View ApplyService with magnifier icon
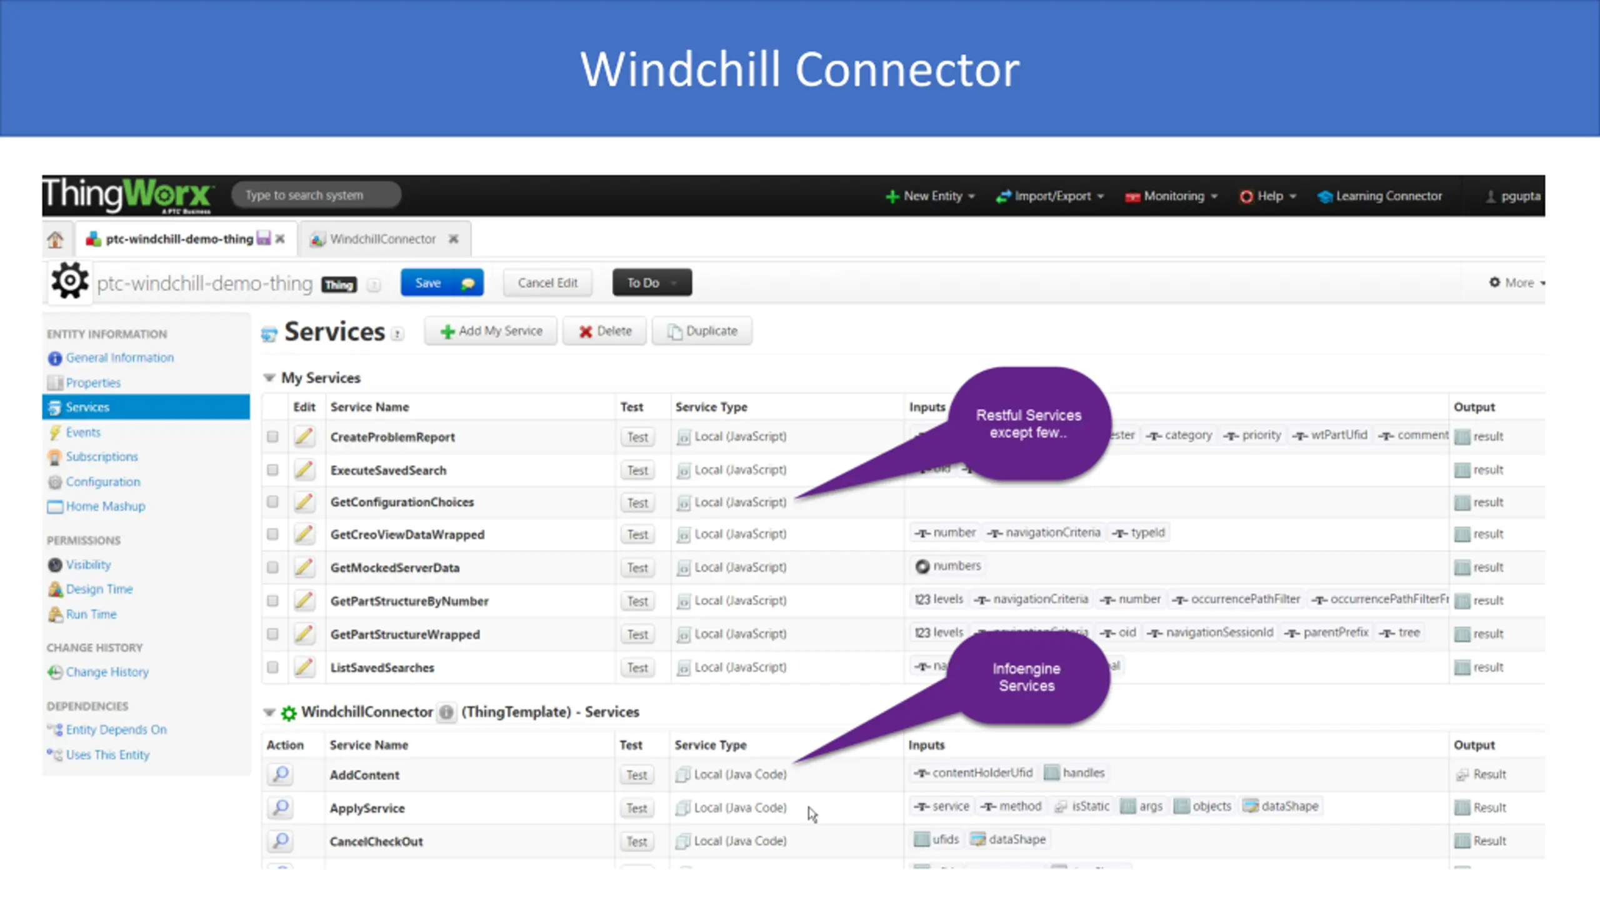The height and width of the screenshot is (900, 1600). pyautogui.click(x=281, y=807)
